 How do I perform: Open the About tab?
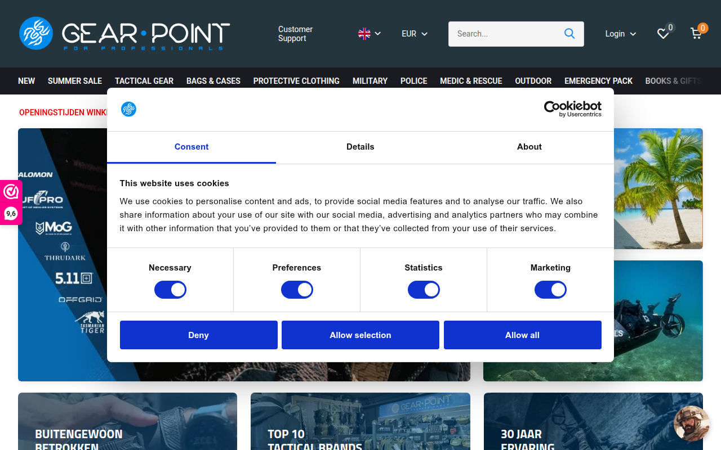pos(529,147)
